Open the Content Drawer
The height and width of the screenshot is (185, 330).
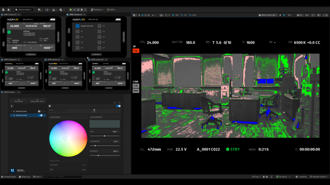click(x=9, y=177)
